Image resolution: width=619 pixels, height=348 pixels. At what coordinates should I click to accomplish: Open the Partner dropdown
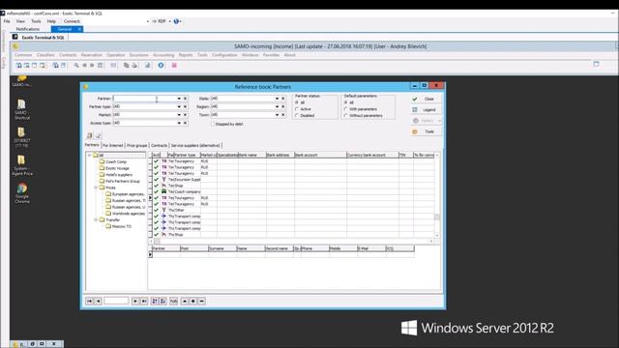point(179,99)
